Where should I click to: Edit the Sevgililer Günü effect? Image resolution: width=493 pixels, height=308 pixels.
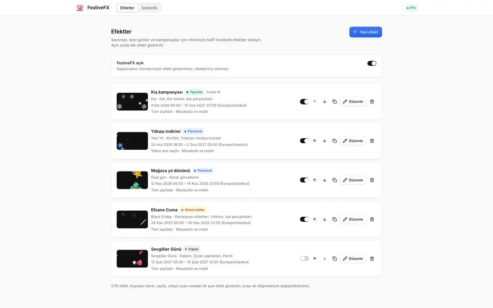353,259
